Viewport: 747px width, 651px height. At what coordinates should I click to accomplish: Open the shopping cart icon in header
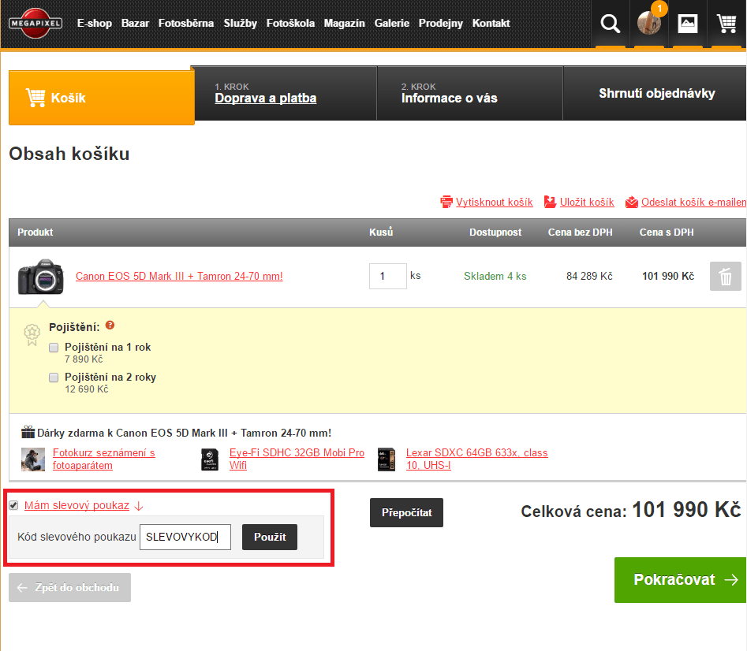click(x=726, y=24)
